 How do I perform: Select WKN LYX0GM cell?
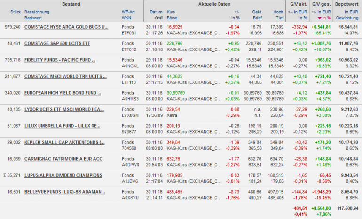point(130,115)
